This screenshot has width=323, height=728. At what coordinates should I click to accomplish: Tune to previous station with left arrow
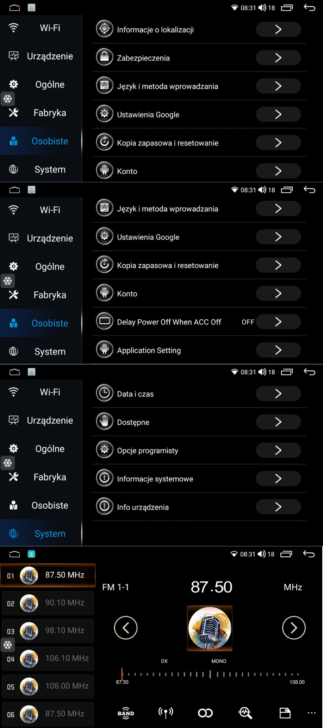point(126,628)
